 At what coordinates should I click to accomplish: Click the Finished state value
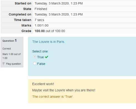tap(41, 9)
